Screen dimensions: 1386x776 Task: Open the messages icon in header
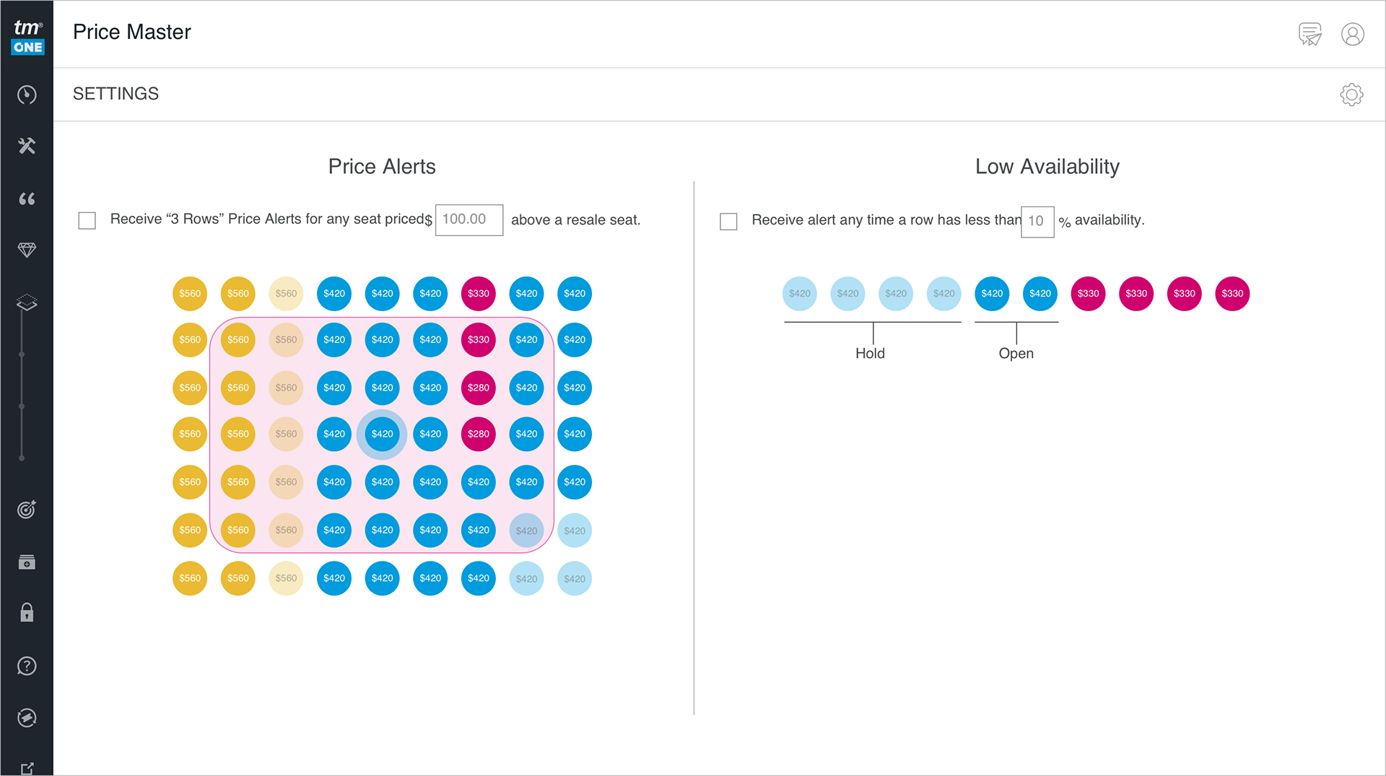coord(1309,34)
